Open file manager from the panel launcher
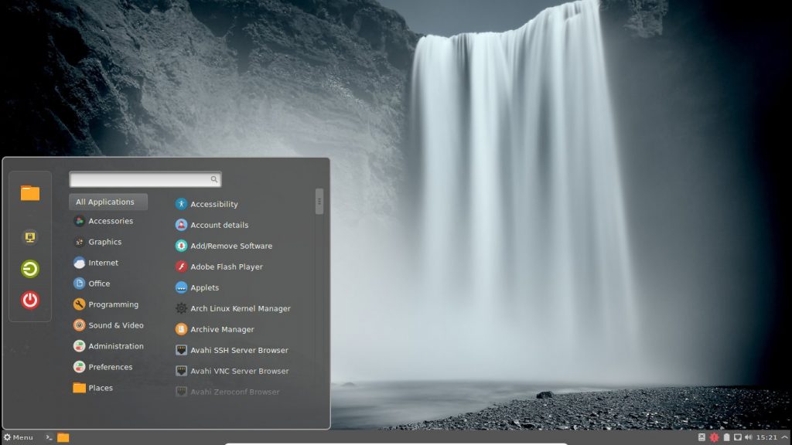 (x=63, y=437)
